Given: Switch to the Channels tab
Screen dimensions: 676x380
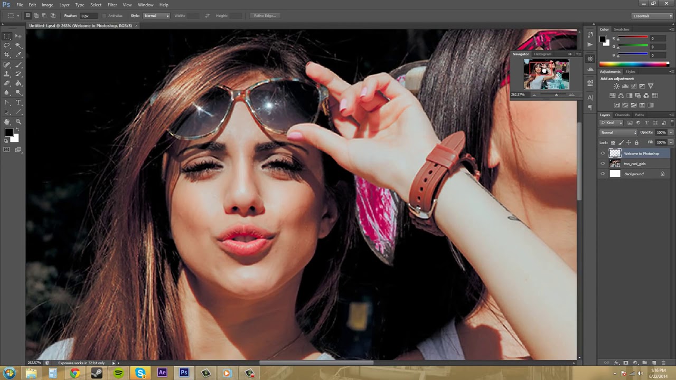Looking at the screenshot, I should click(622, 115).
